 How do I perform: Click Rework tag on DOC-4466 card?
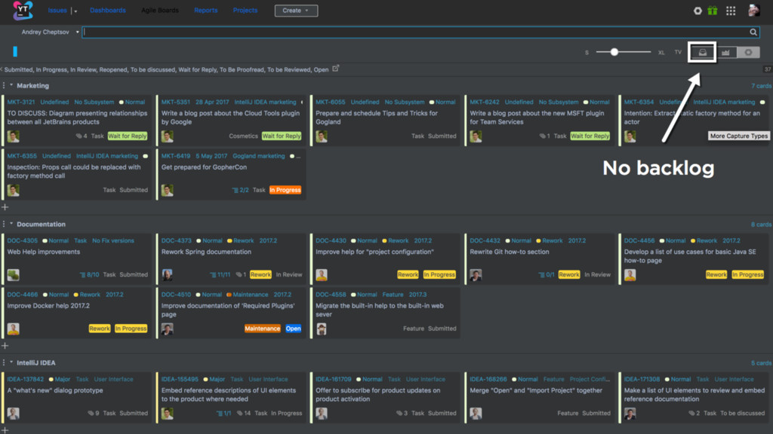(x=100, y=329)
